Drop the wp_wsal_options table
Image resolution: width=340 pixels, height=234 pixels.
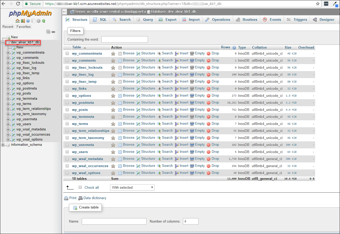coord(213,173)
